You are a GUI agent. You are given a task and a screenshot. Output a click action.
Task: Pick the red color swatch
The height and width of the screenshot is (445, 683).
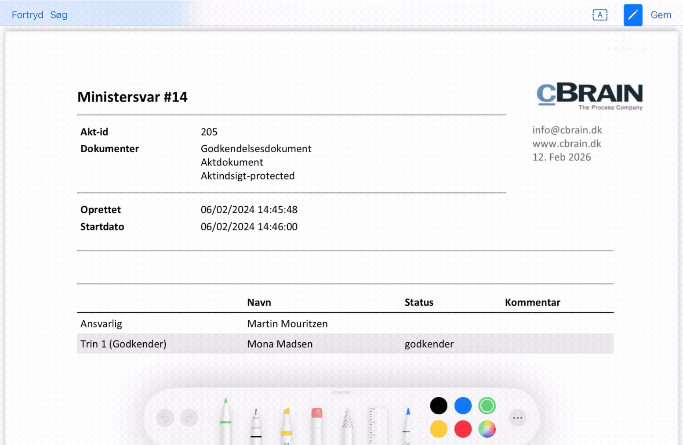tap(462, 429)
